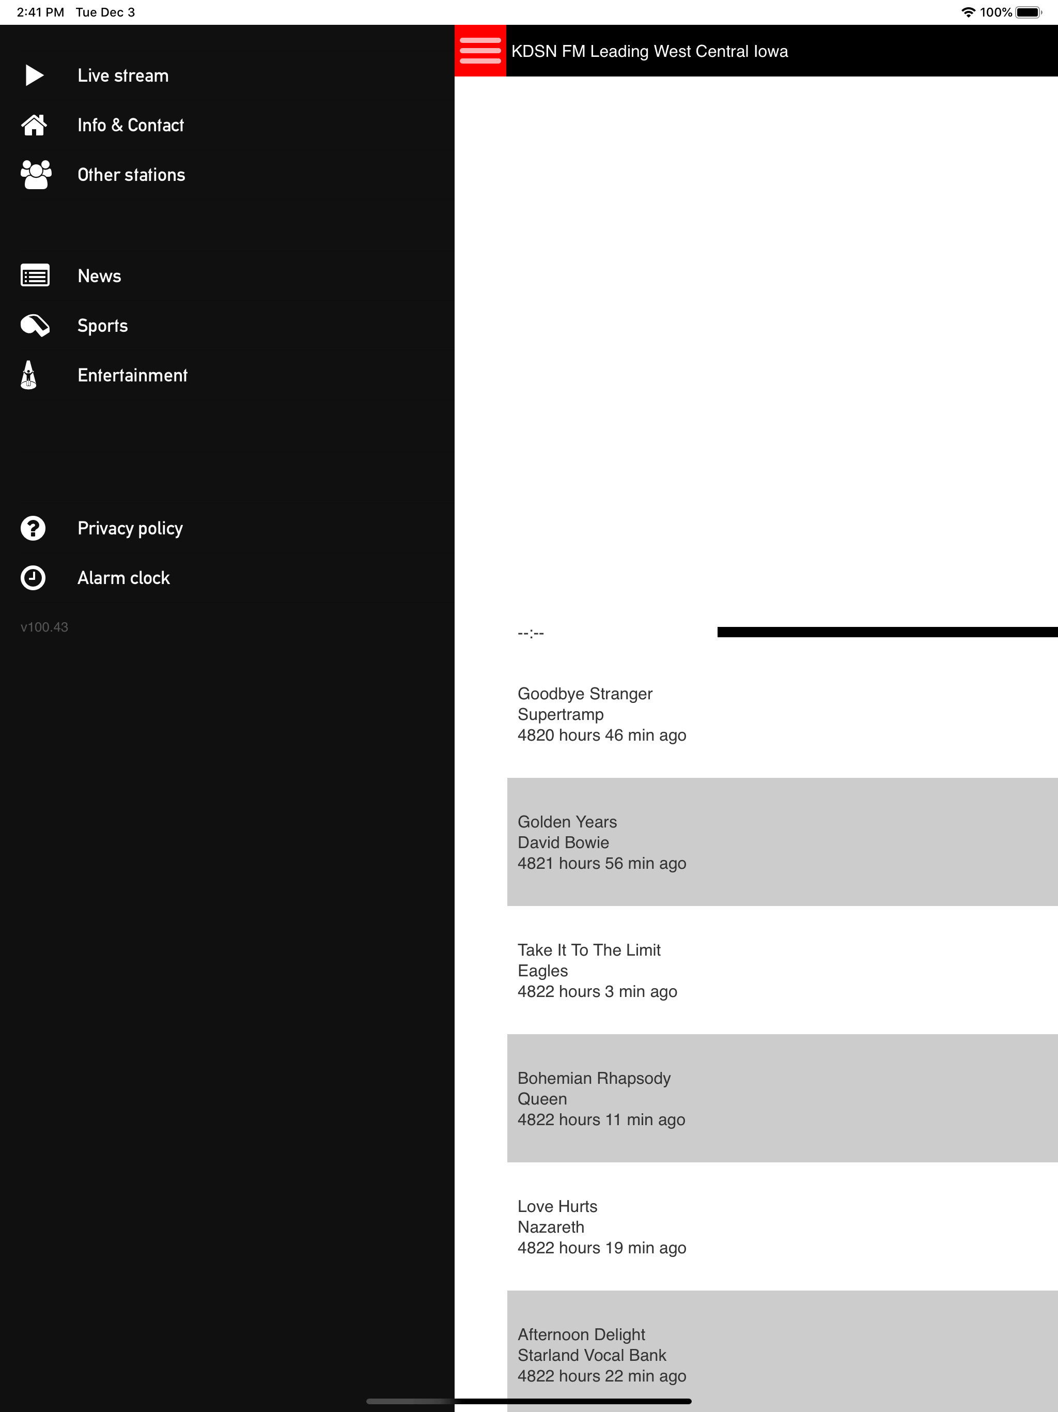Select the Love Hurts by Nazareth entry
The width and height of the screenshot is (1058, 1412).
782,1226
